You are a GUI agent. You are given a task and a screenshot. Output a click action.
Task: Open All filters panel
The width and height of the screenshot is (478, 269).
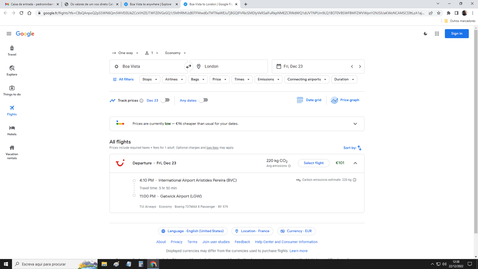[123, 80]
